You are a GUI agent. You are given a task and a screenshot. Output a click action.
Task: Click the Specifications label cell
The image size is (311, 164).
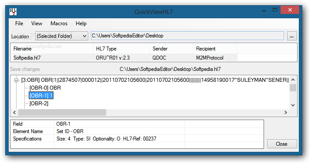32,139
